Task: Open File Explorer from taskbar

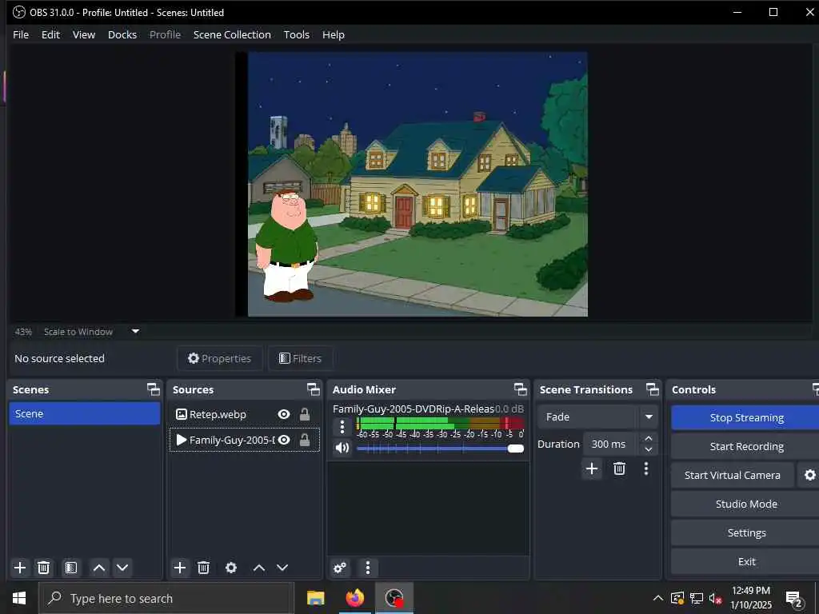Action: click(315, 598)
